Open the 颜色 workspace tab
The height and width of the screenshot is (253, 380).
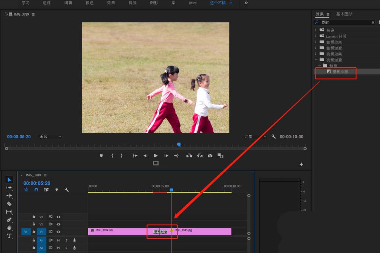pyautogui.click(x=90, y=3)
